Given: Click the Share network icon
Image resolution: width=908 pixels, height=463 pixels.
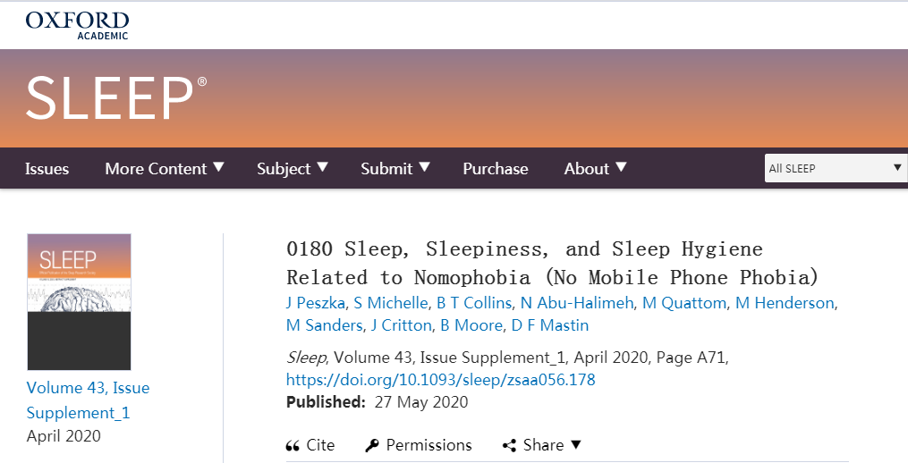Looking at the screenshot, I should pyautogui.click(x=510, y=445).
